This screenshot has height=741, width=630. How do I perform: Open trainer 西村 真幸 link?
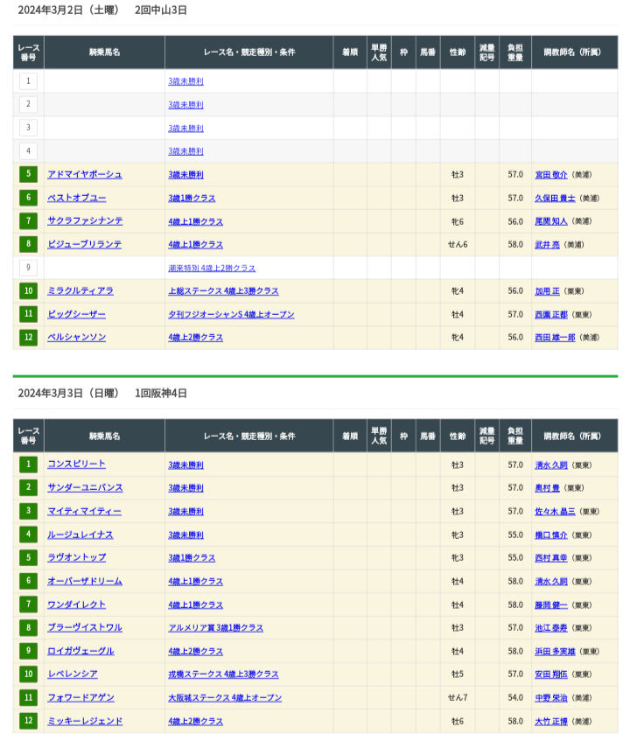tap(551, 557)
